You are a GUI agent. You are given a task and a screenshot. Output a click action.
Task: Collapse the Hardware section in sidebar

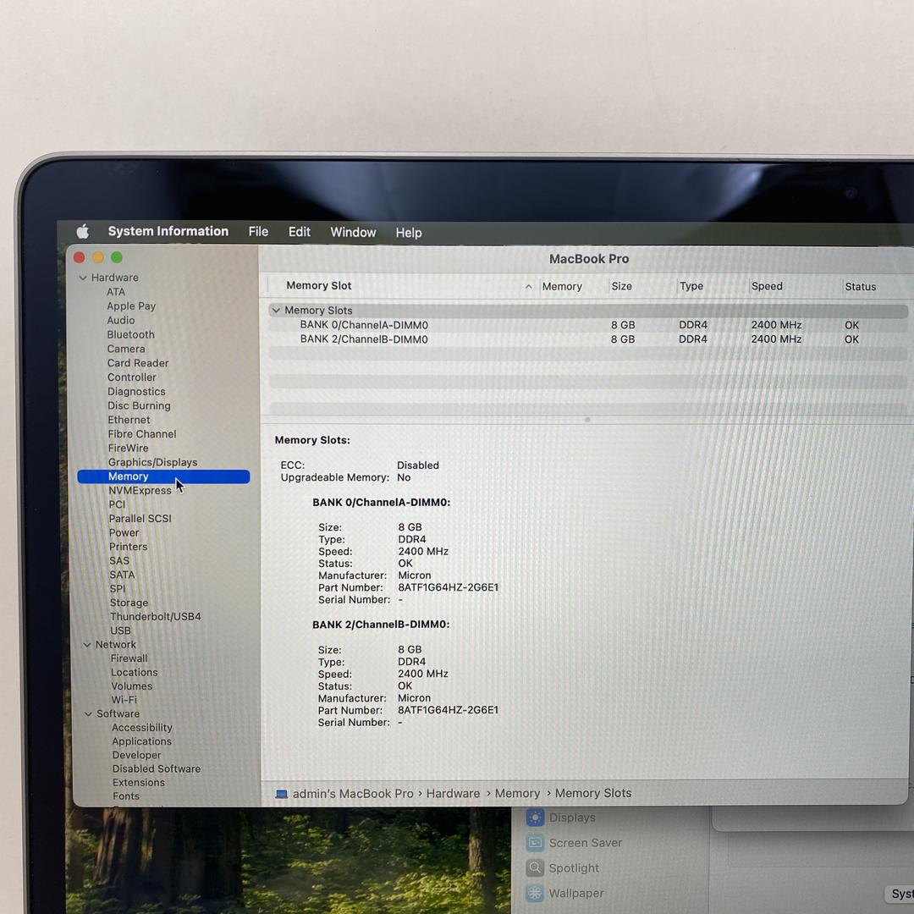tap(83, 278)
